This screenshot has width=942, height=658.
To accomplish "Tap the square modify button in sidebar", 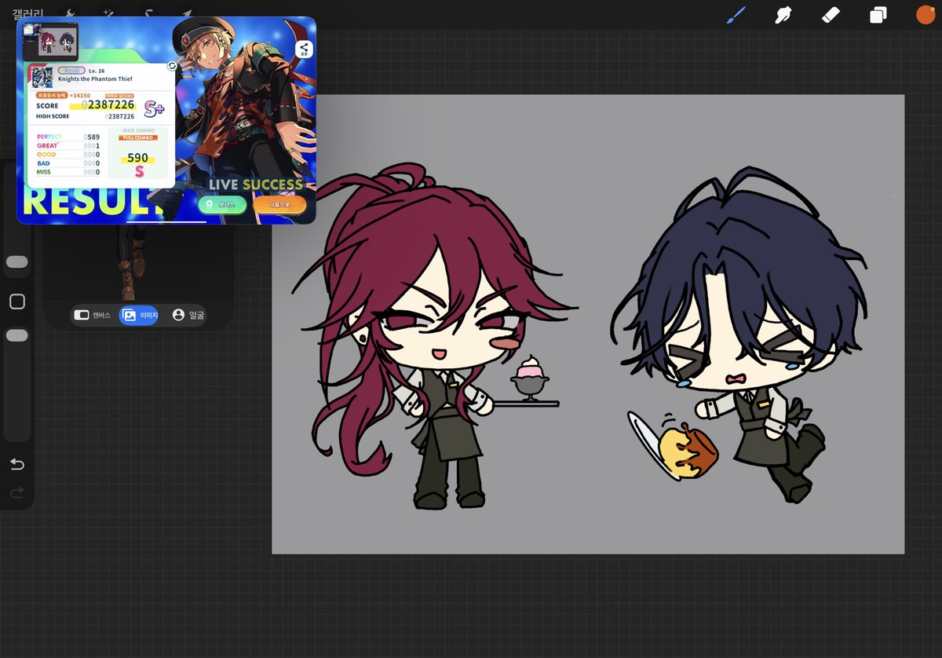I will [16, 302].
